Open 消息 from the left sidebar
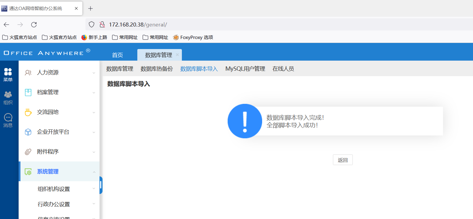Screen dimensions: 473x219 coord(8,118)
